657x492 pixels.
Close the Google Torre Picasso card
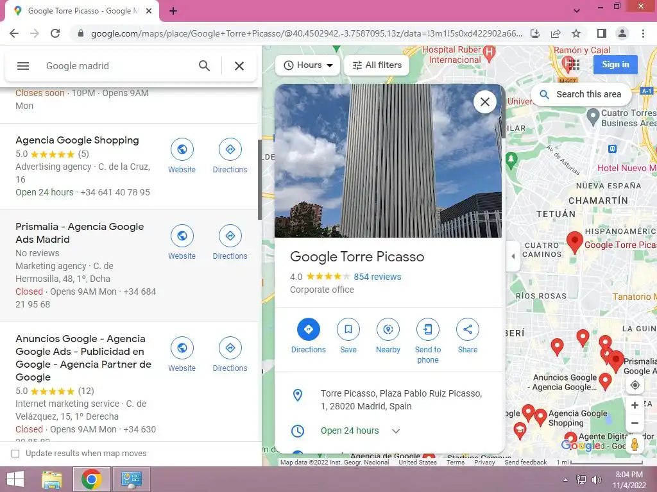485,102
